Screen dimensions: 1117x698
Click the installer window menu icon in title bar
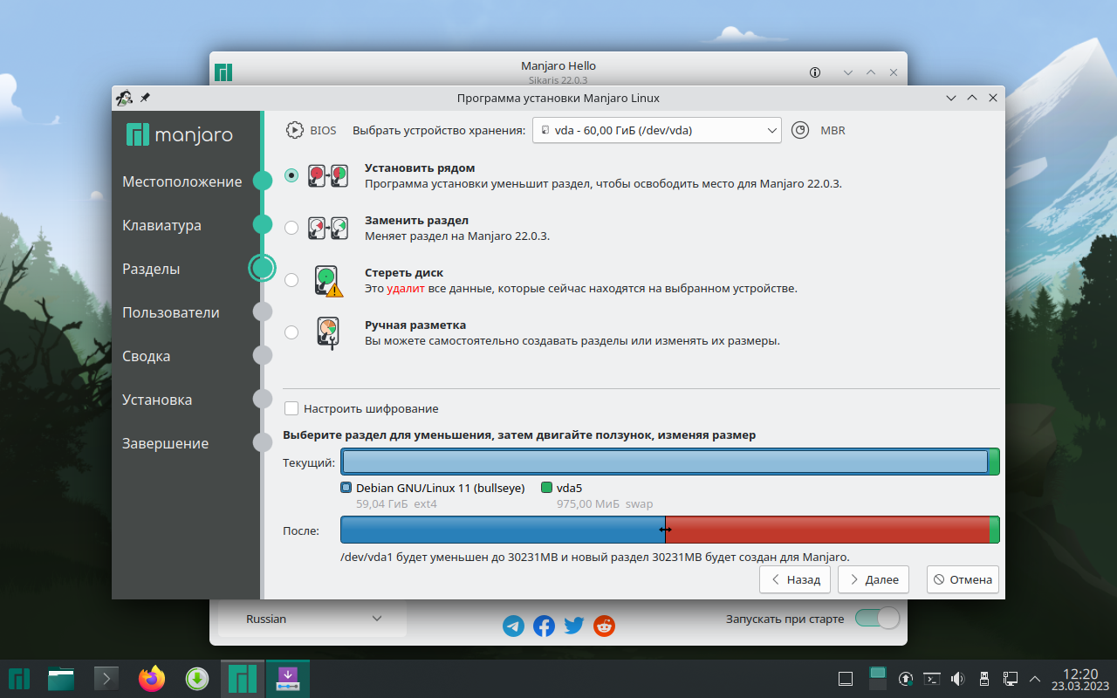click(x=124, y=98)
